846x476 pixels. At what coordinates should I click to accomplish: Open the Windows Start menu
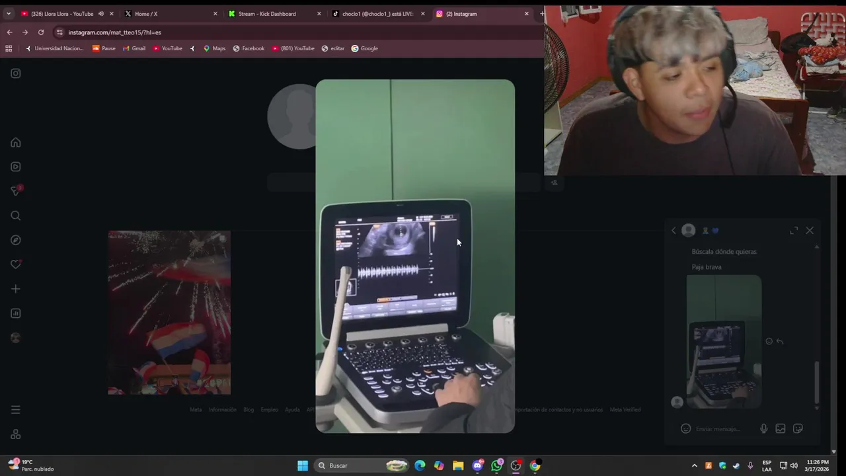pyautogui.click(x=303, y=465)
